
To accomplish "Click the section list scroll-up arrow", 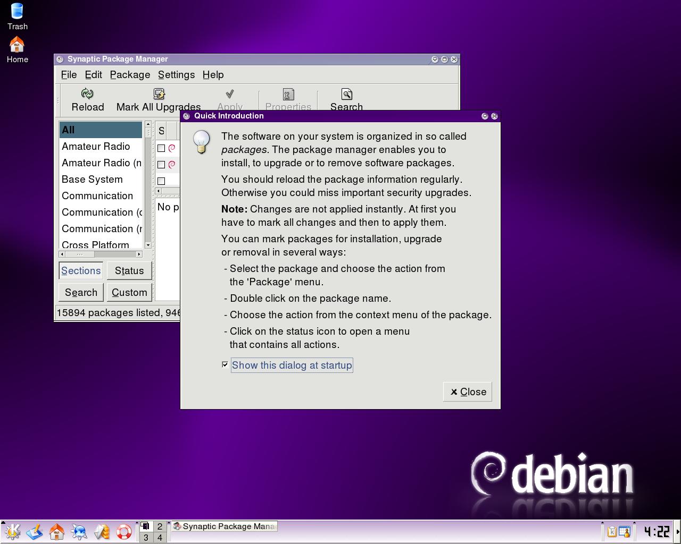I will click(x=148, y=124).
